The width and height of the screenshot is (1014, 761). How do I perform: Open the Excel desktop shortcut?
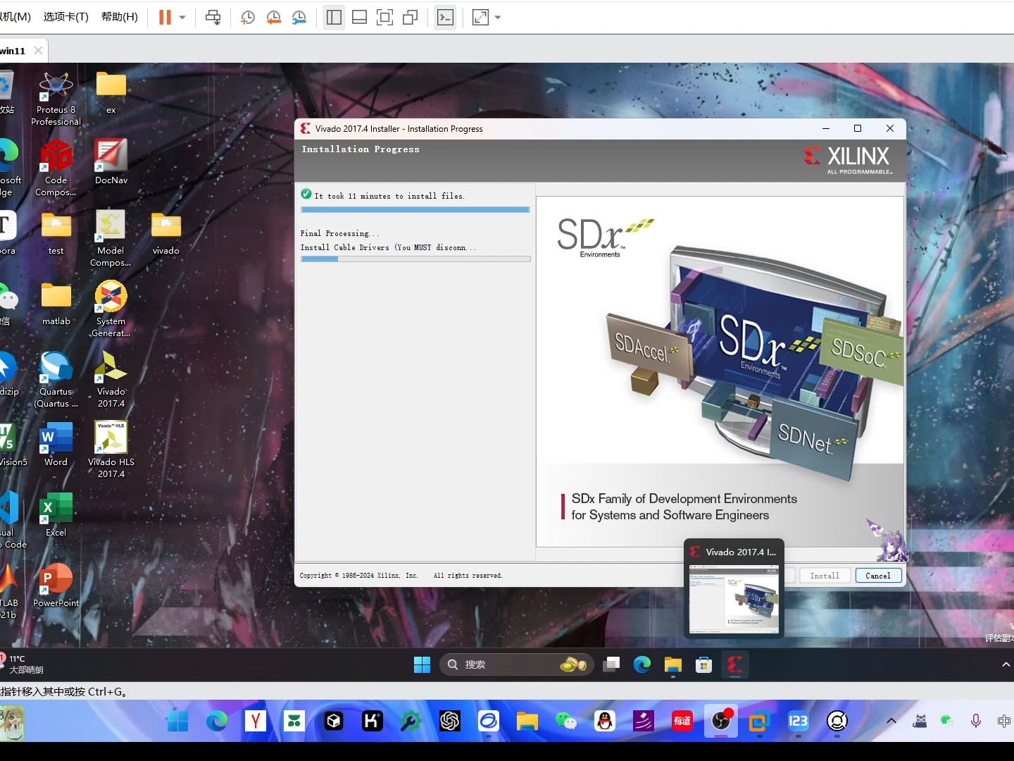[56, 514]
